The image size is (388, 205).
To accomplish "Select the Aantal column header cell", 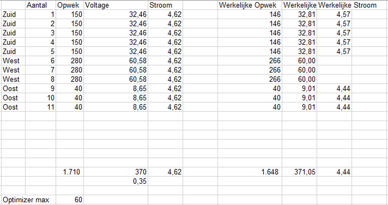I will [x=41, y=5].
